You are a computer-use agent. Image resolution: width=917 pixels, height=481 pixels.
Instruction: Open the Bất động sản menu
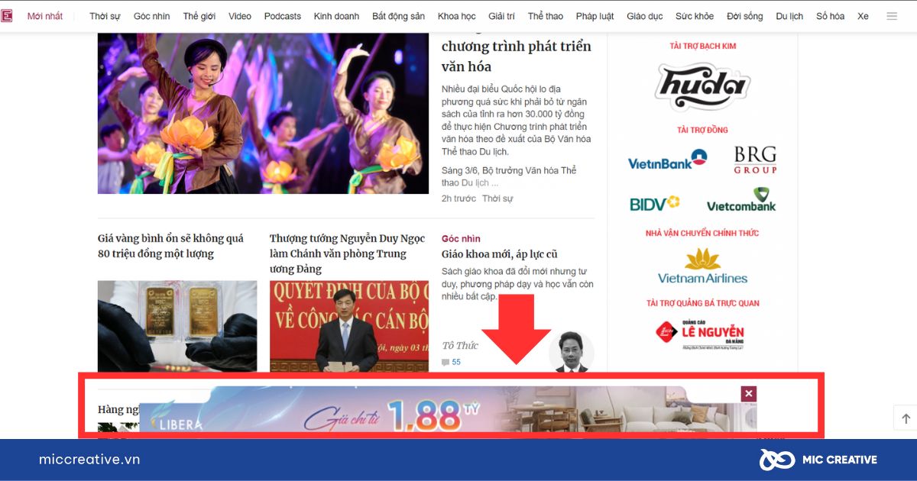[398, 16]
